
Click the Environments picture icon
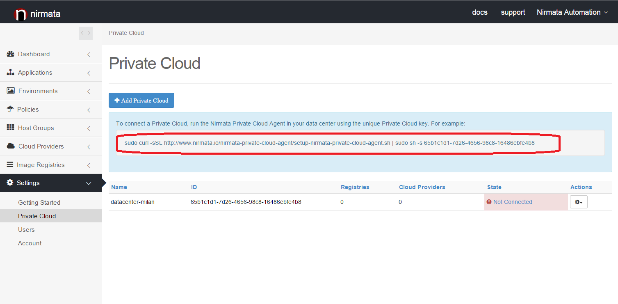tap(11, 91)
